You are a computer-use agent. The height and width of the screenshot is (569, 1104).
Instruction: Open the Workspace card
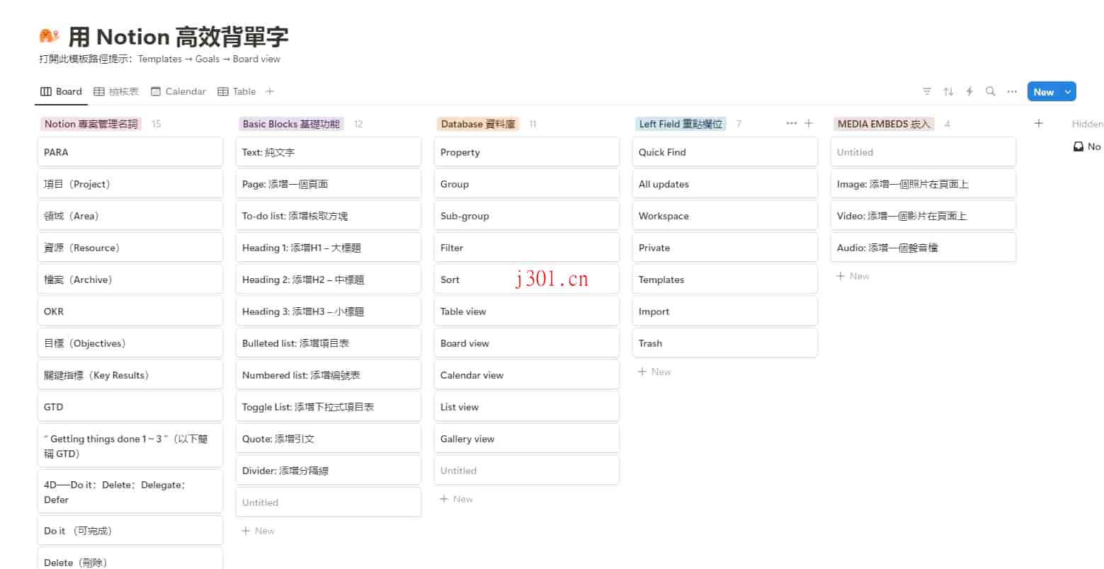click(x=725, y=216)
